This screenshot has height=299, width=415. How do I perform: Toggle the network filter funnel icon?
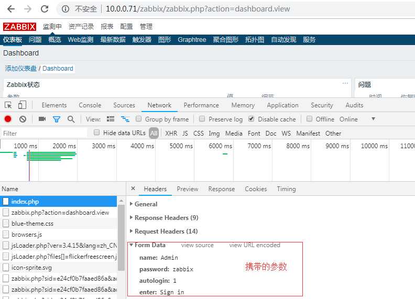coord(57,119)
